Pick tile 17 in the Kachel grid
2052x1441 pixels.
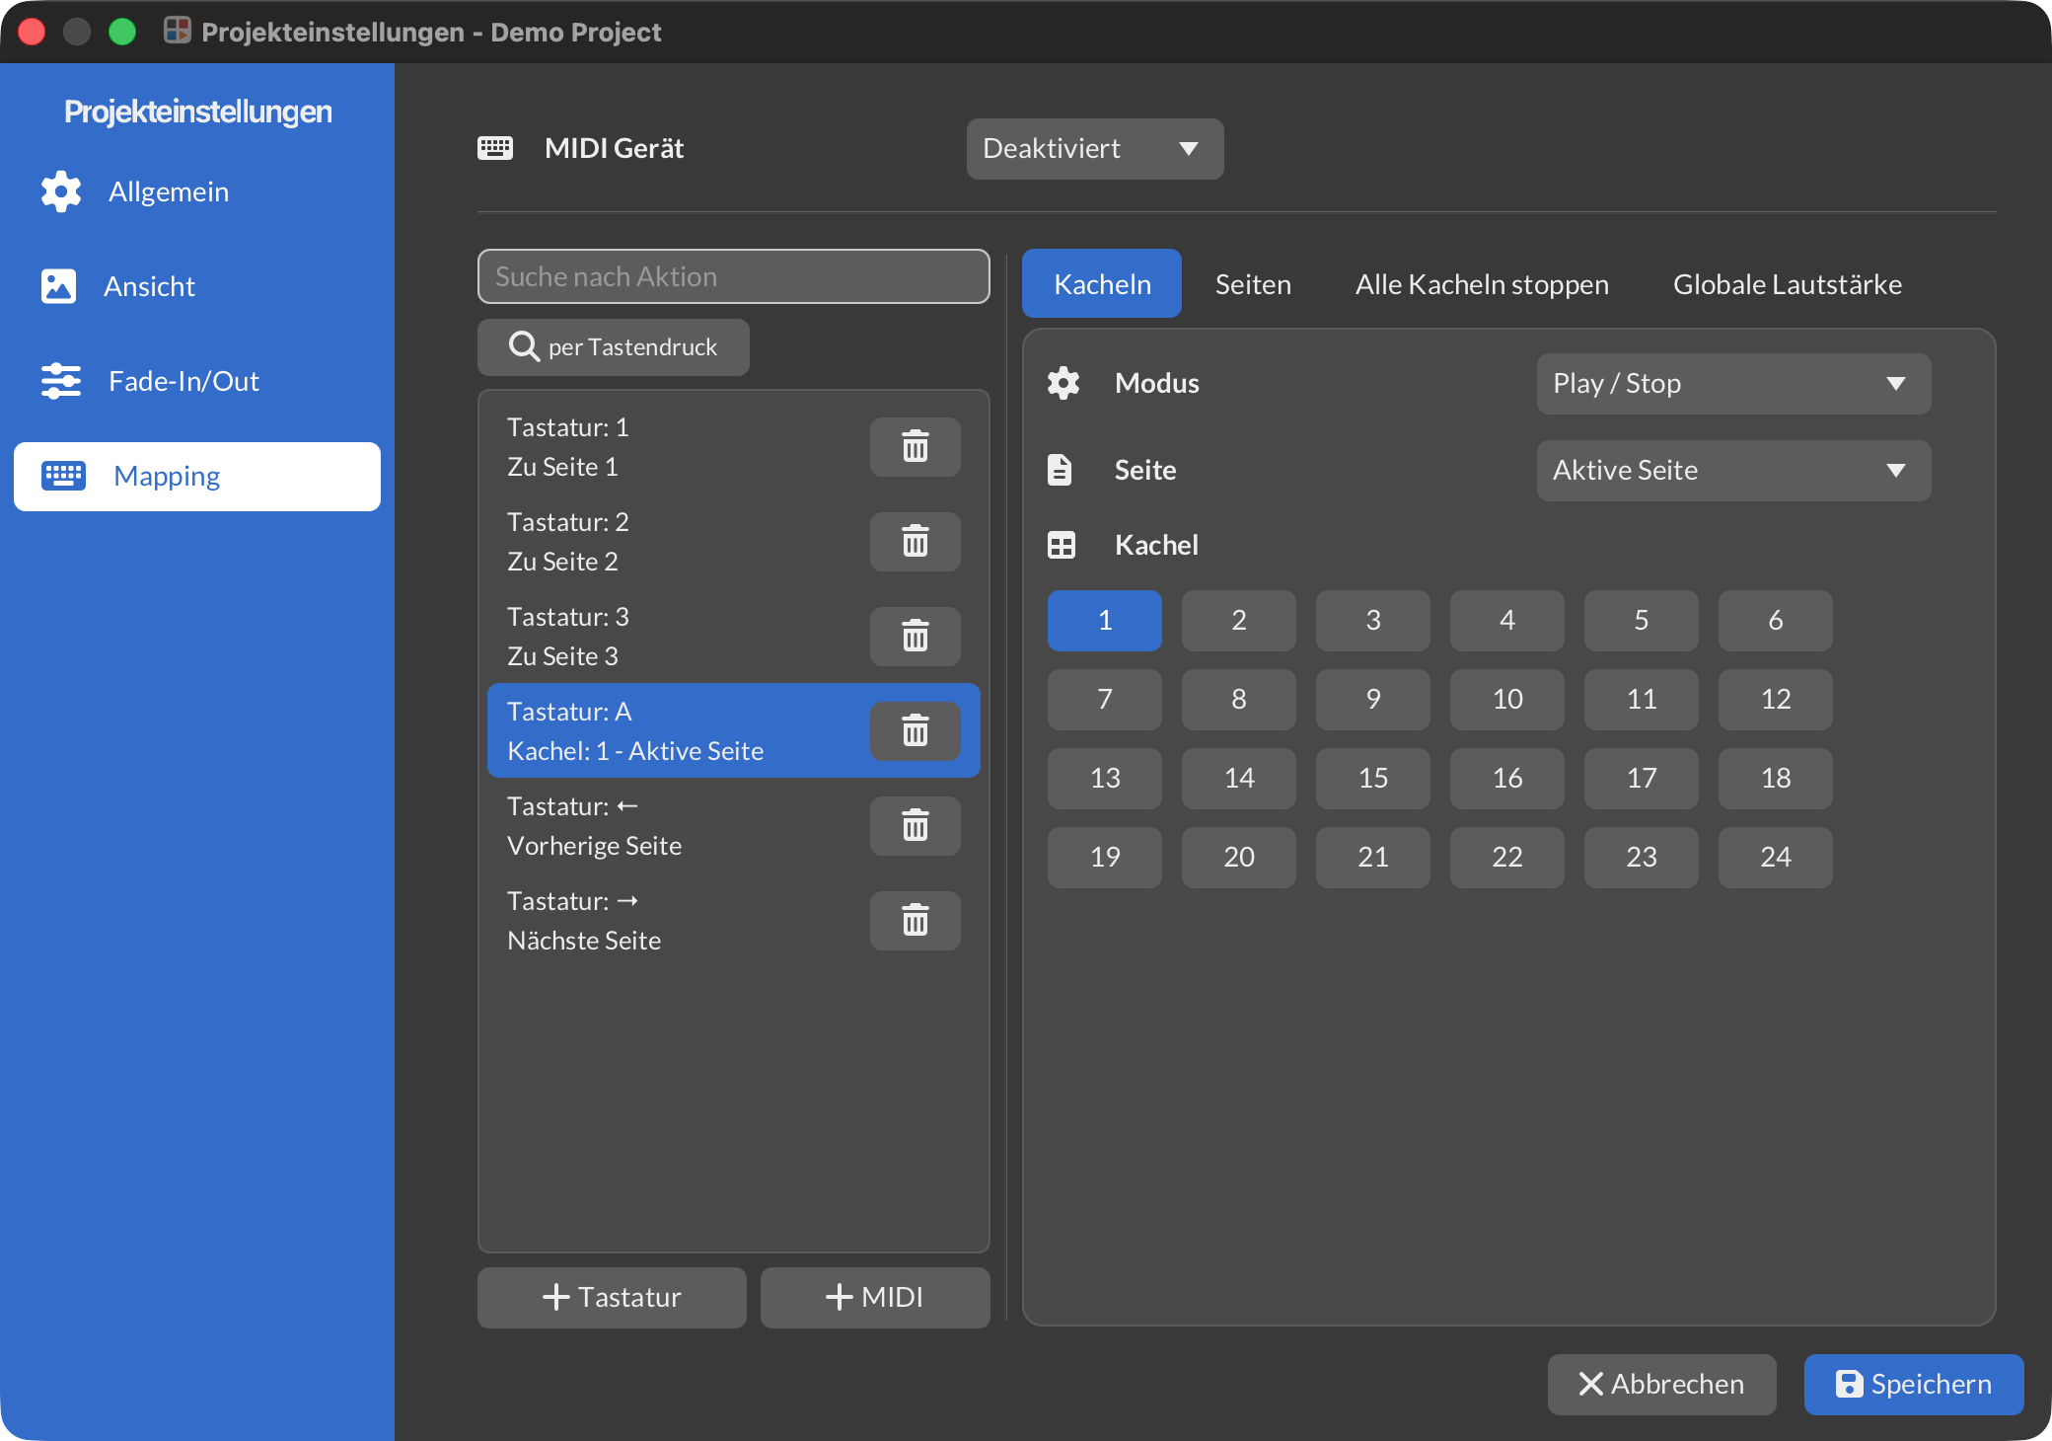pos(1642,779)
